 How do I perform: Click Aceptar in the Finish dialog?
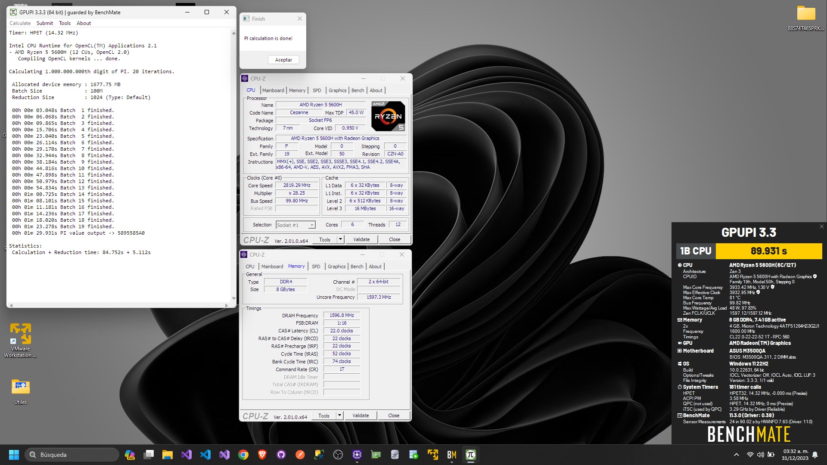click(x=283, y=60)
